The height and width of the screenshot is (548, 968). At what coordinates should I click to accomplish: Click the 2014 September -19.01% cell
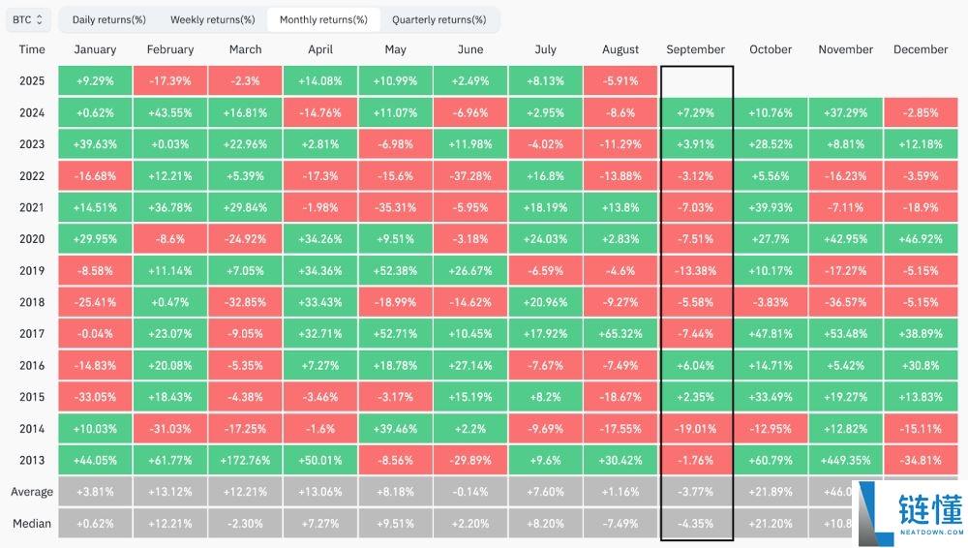click(x=696, y=429)
